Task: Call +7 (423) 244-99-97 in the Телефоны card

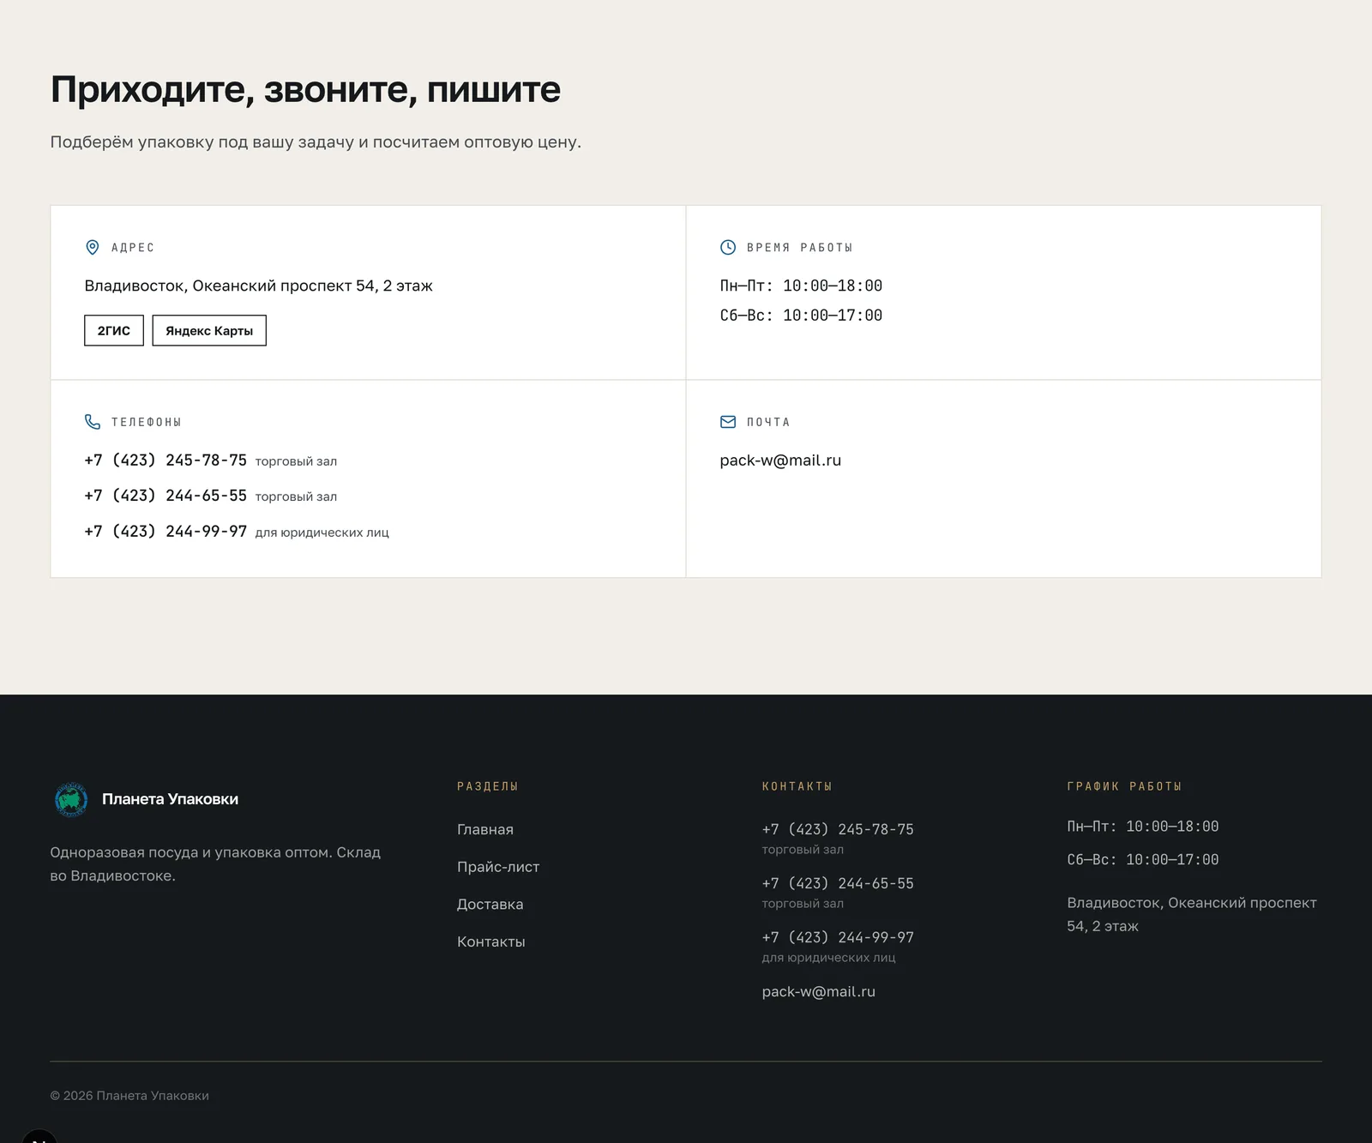Action: tap(165, 532)
